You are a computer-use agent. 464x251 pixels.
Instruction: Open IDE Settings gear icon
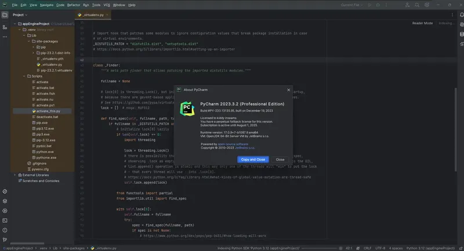[x=427, y=5]
